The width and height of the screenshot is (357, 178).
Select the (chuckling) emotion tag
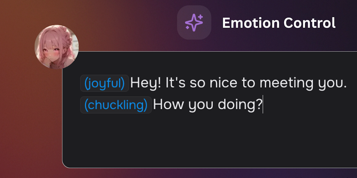[x=116, y=105]
